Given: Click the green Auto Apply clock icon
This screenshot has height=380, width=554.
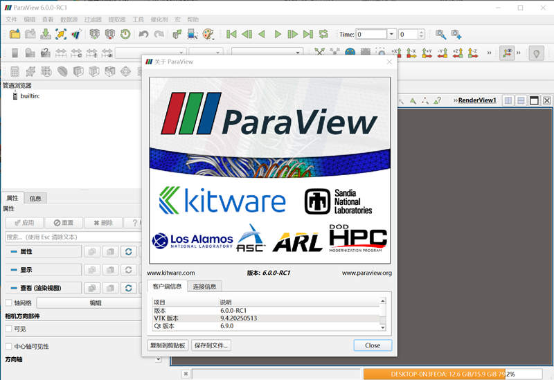Looking at the screenshot, I should (125, 34).
